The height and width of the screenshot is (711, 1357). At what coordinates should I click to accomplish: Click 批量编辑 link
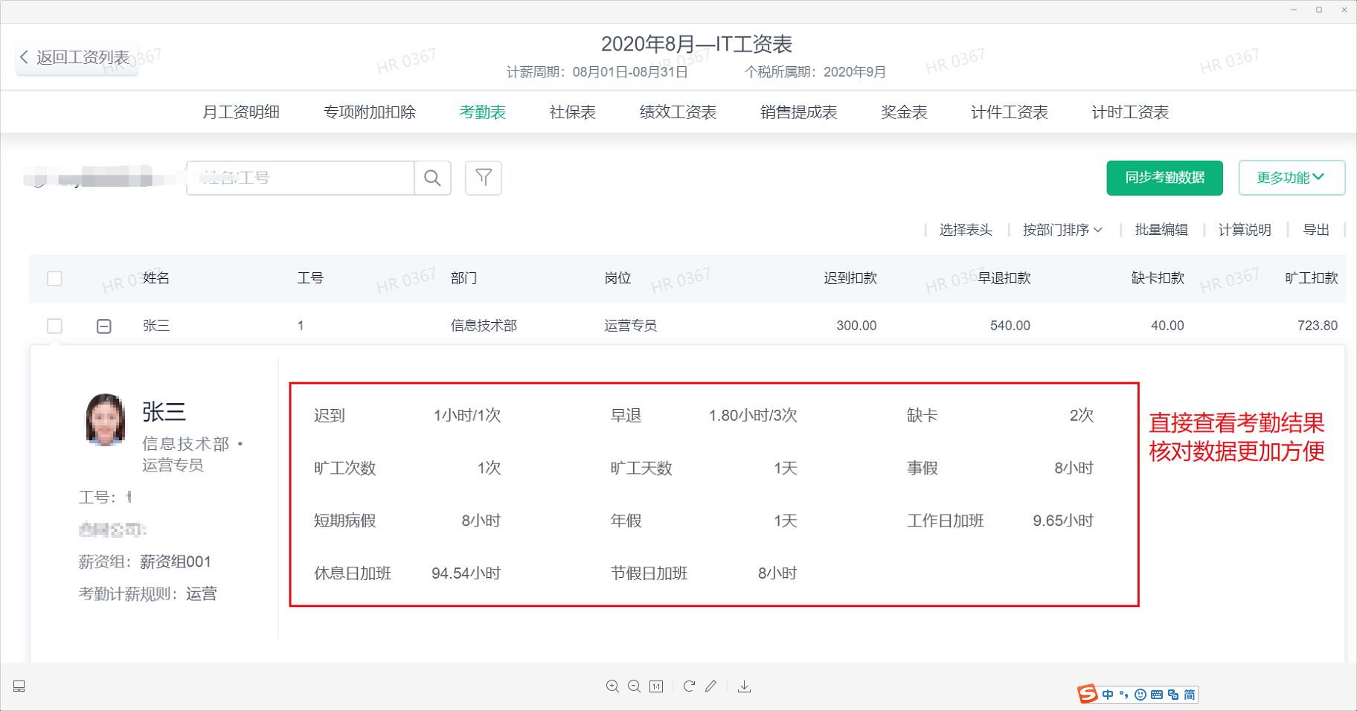point(1161,230)
